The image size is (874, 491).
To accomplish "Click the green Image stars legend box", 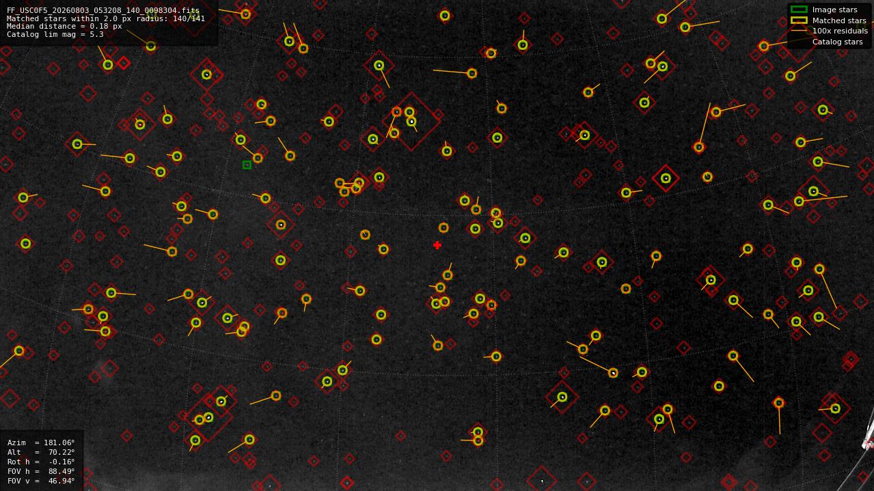I will click(799, 10).
